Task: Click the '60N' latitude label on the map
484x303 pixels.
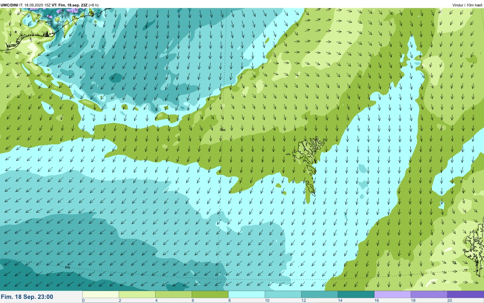Action: [67, 267]
